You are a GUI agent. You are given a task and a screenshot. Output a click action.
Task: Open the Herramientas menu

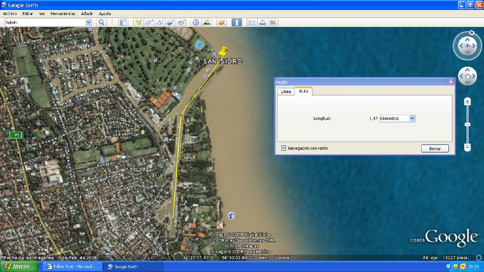[63, 14]
